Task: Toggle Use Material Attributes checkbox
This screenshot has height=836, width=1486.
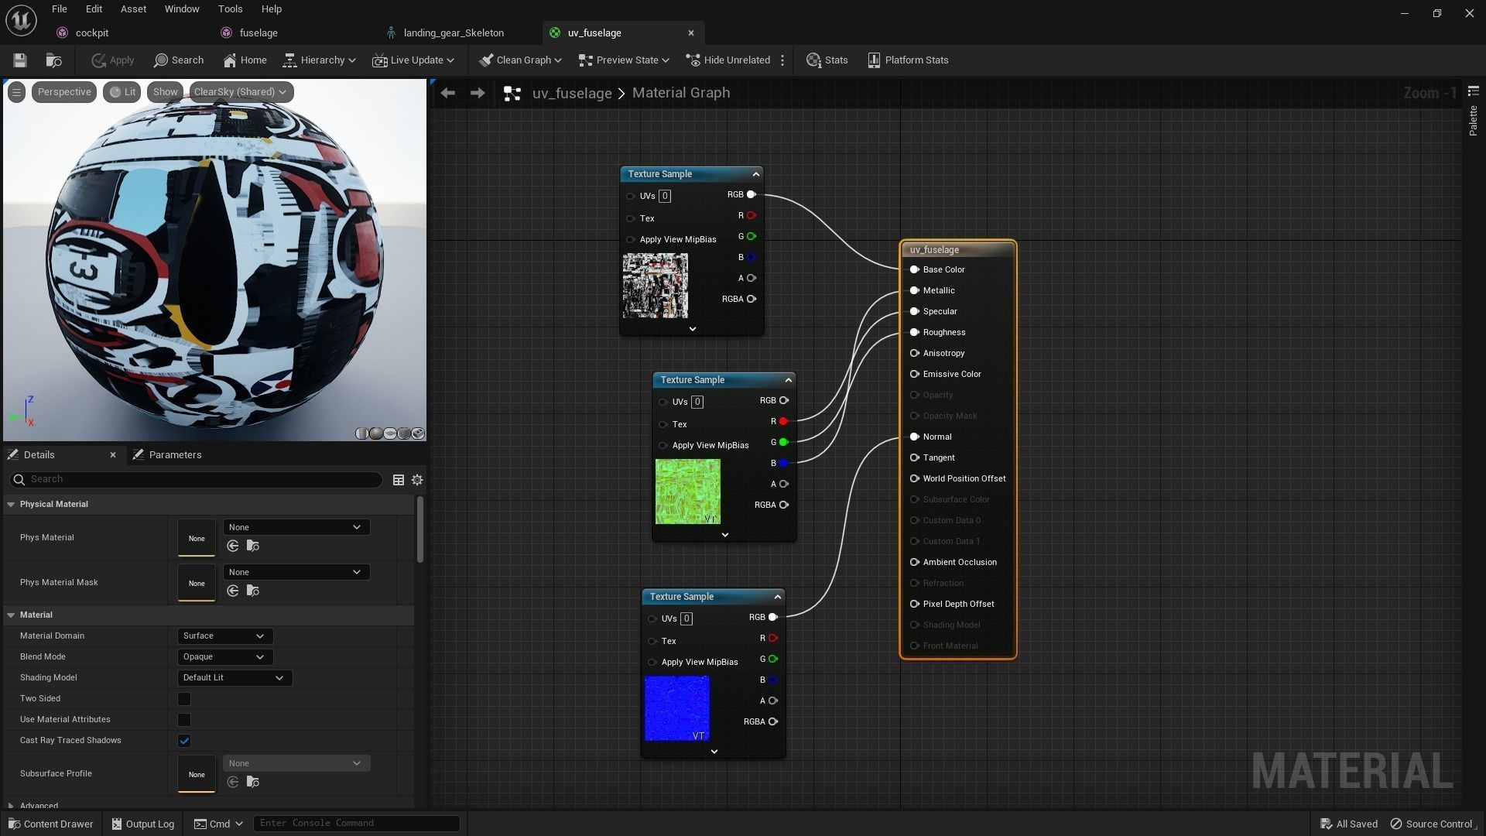Action: (184, 720)
